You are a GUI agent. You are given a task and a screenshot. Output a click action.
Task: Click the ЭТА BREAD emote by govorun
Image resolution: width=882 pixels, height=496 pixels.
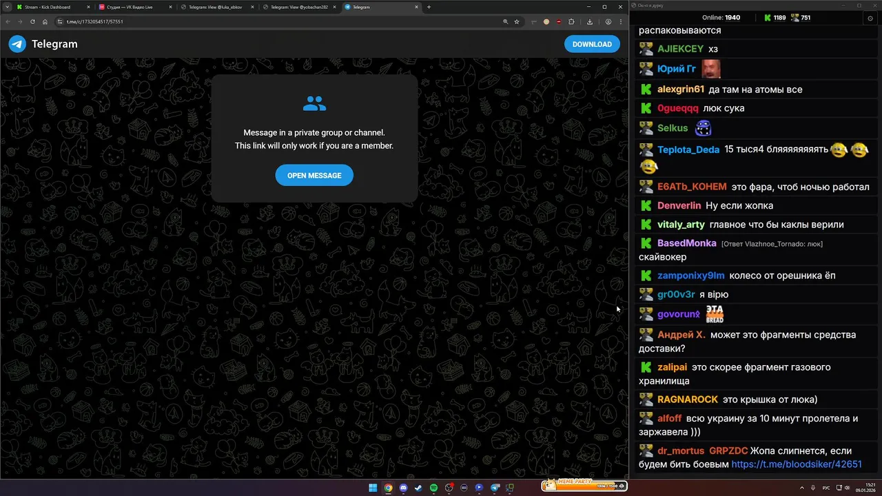point(715,314)
